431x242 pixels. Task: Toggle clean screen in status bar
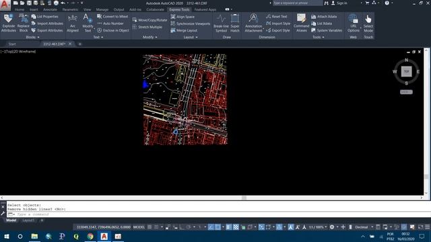pos(420,227)
